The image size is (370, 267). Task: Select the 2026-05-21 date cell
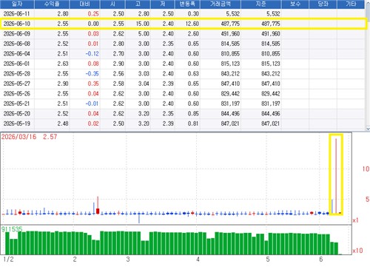[x=17, y=104]
